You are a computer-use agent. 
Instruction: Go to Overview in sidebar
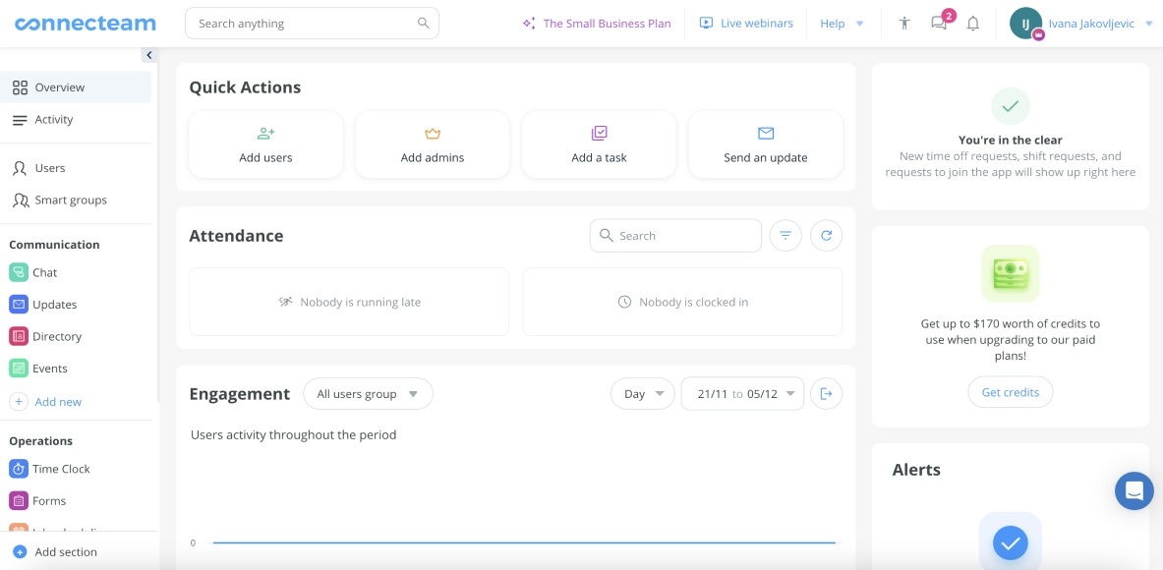pyautogui.click(x=77, y=86)
